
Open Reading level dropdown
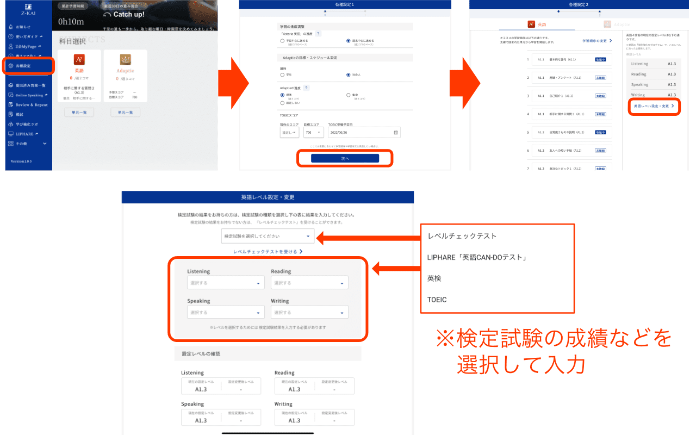pos(309,283)
